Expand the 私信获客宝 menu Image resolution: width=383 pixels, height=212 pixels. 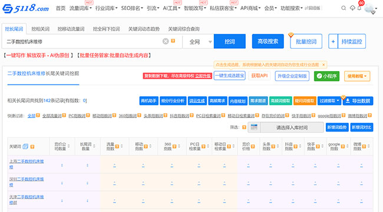click(223, 8)
